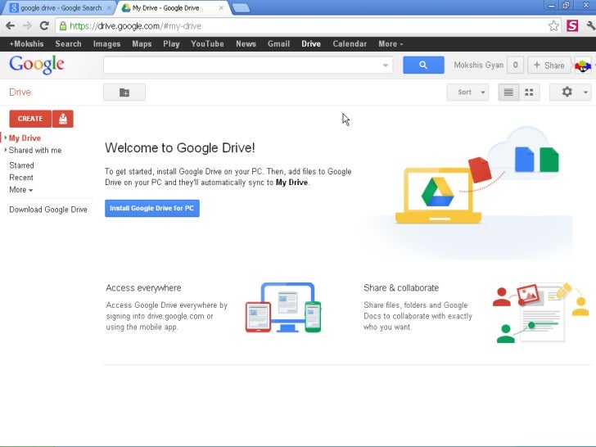The width and height of the screenshot is (596, 447).
Task: Open Download Google Drive link
Action: 48,210
